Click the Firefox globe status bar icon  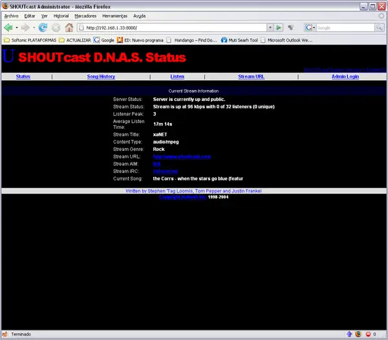click(358, 334)
